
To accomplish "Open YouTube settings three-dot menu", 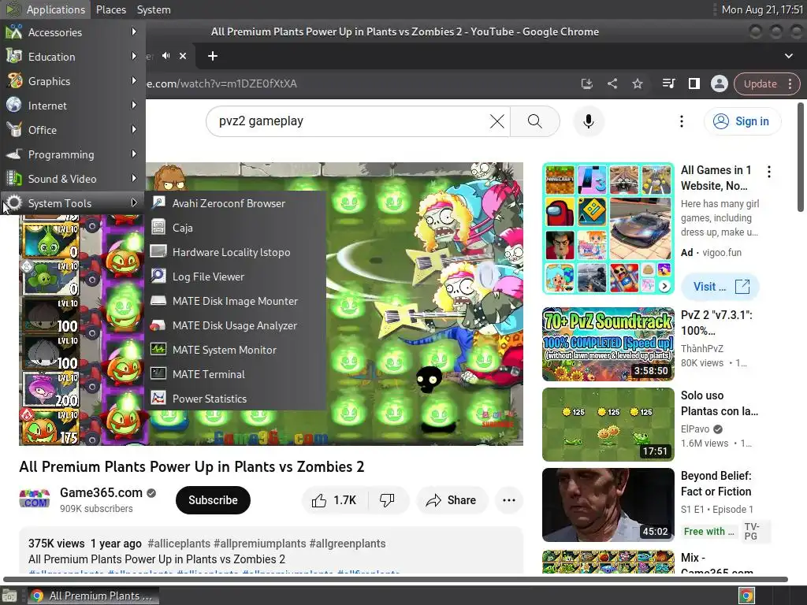I will click(682, 121).
